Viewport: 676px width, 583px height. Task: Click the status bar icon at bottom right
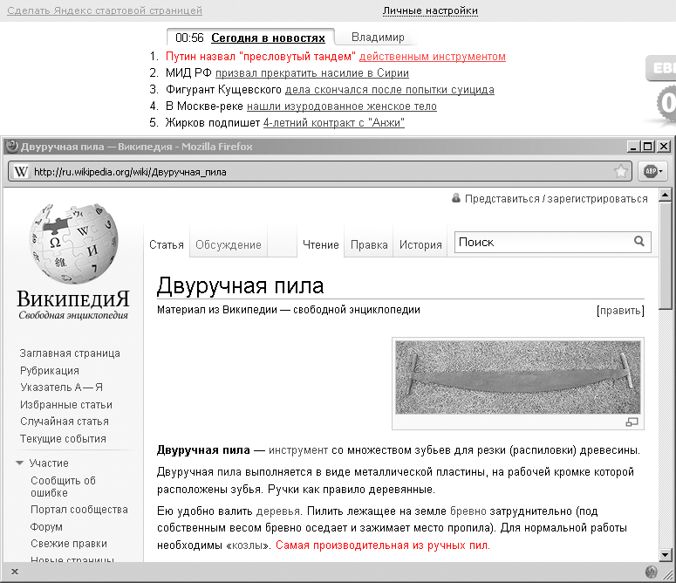click(652, 572)
